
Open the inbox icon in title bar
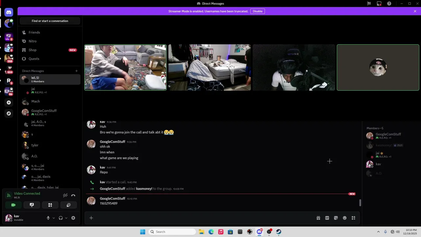pyautogui.click(x=379, y=4)
